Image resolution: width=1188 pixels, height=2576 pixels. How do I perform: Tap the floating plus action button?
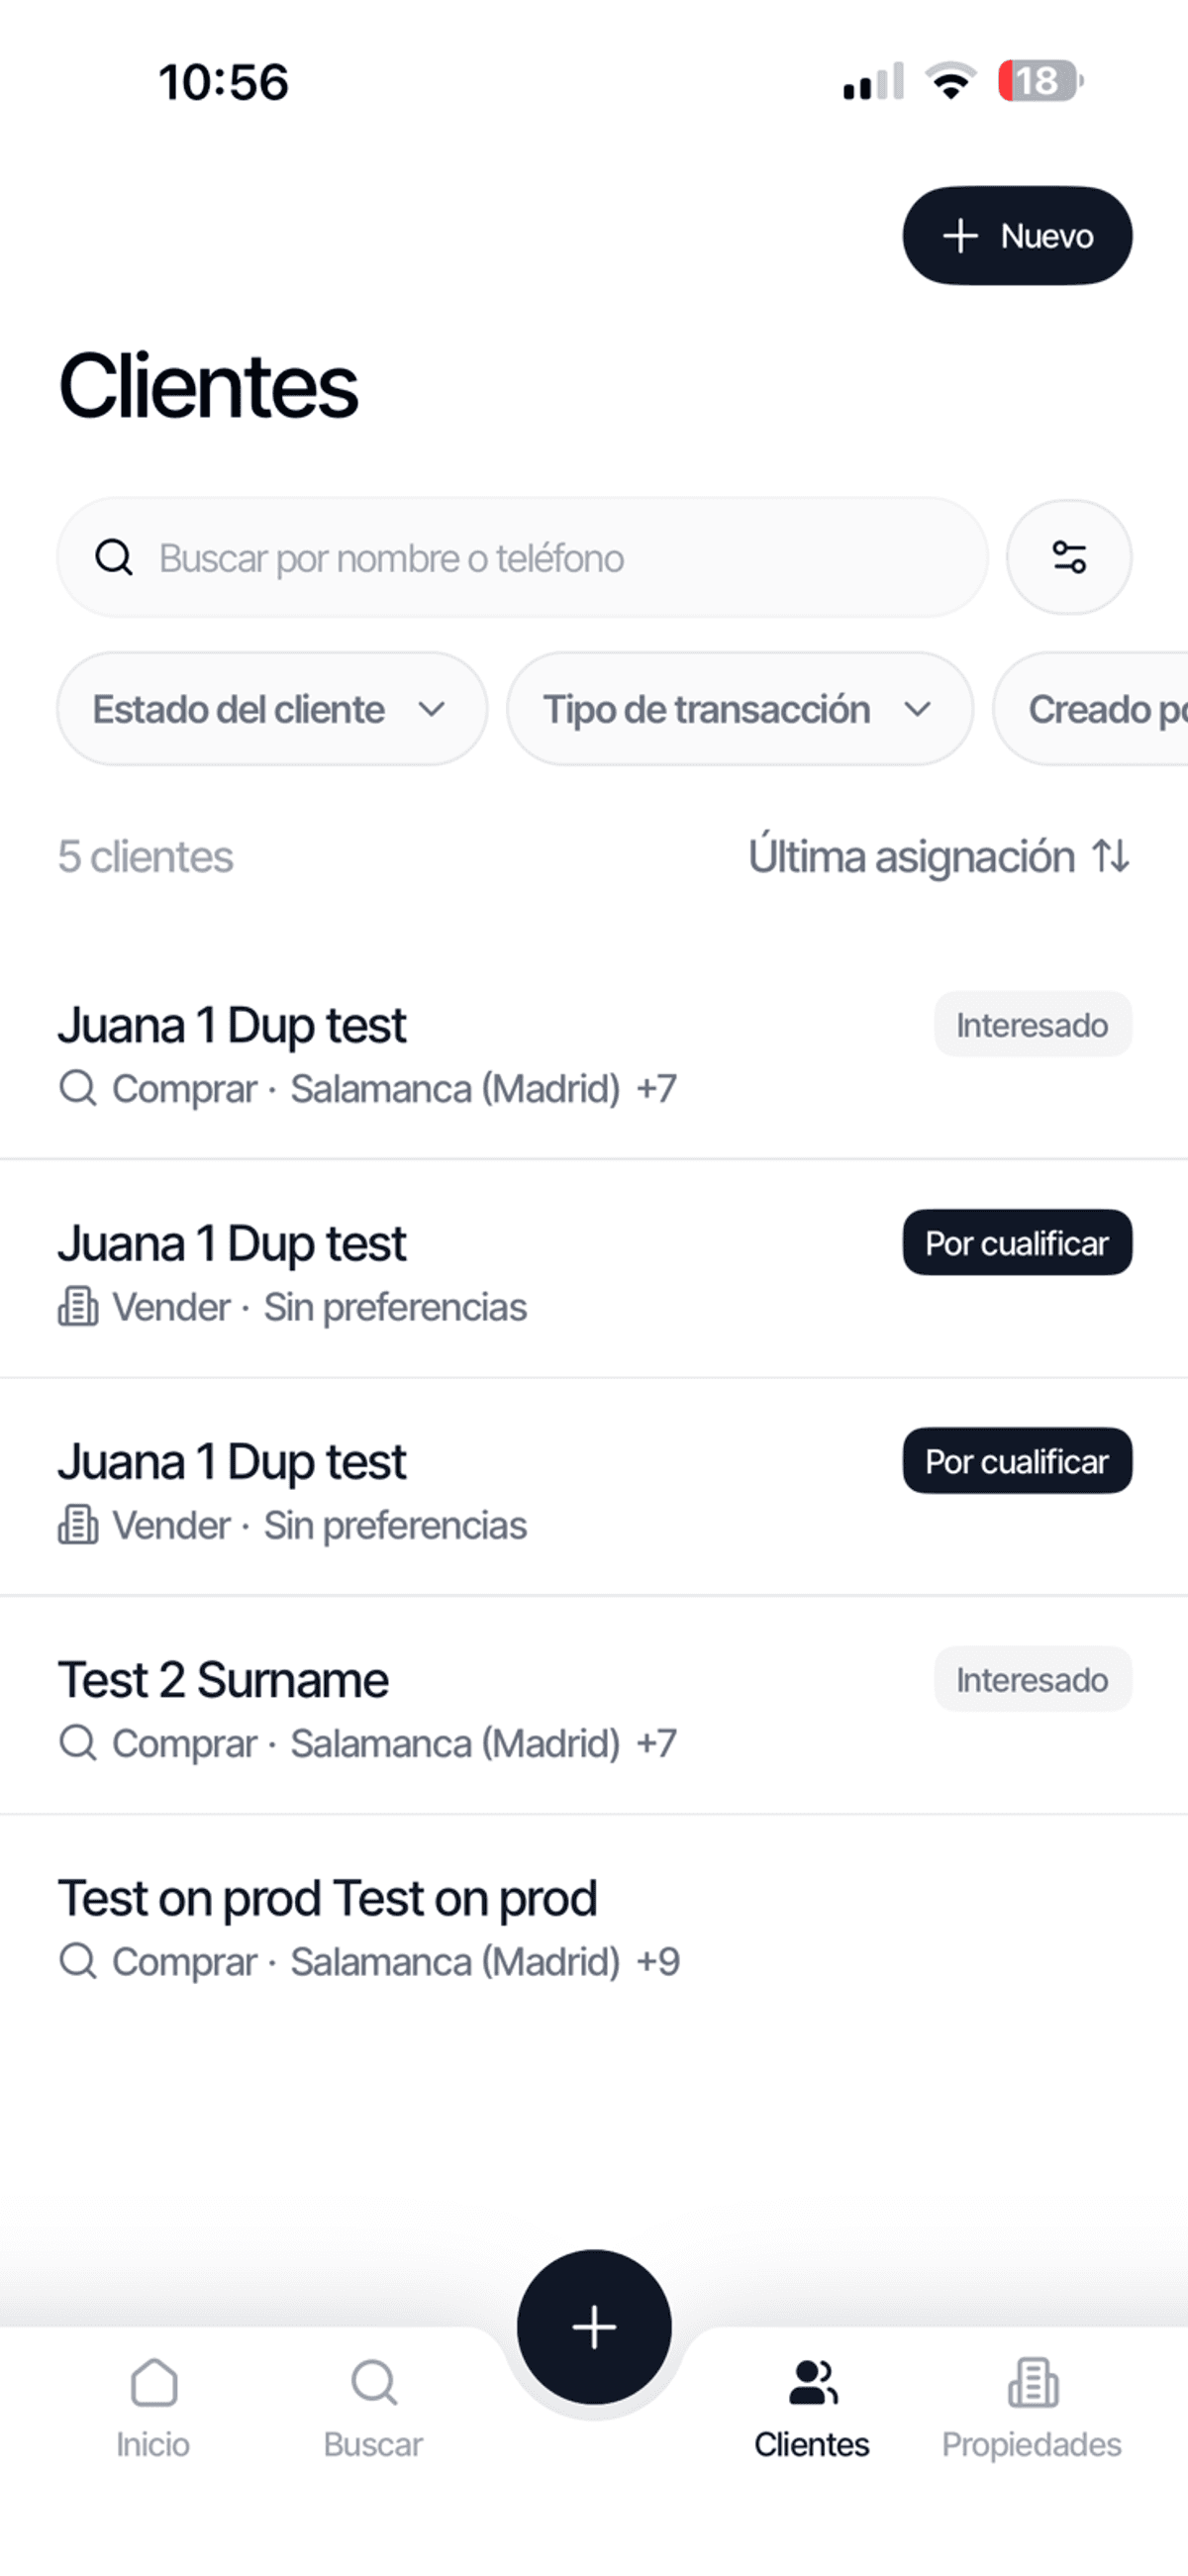594,2326
